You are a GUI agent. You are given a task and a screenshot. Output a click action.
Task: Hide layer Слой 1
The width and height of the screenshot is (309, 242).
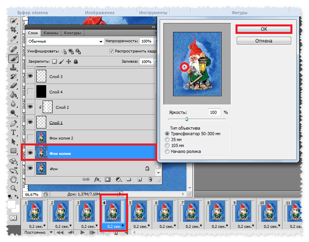(30, 122)
